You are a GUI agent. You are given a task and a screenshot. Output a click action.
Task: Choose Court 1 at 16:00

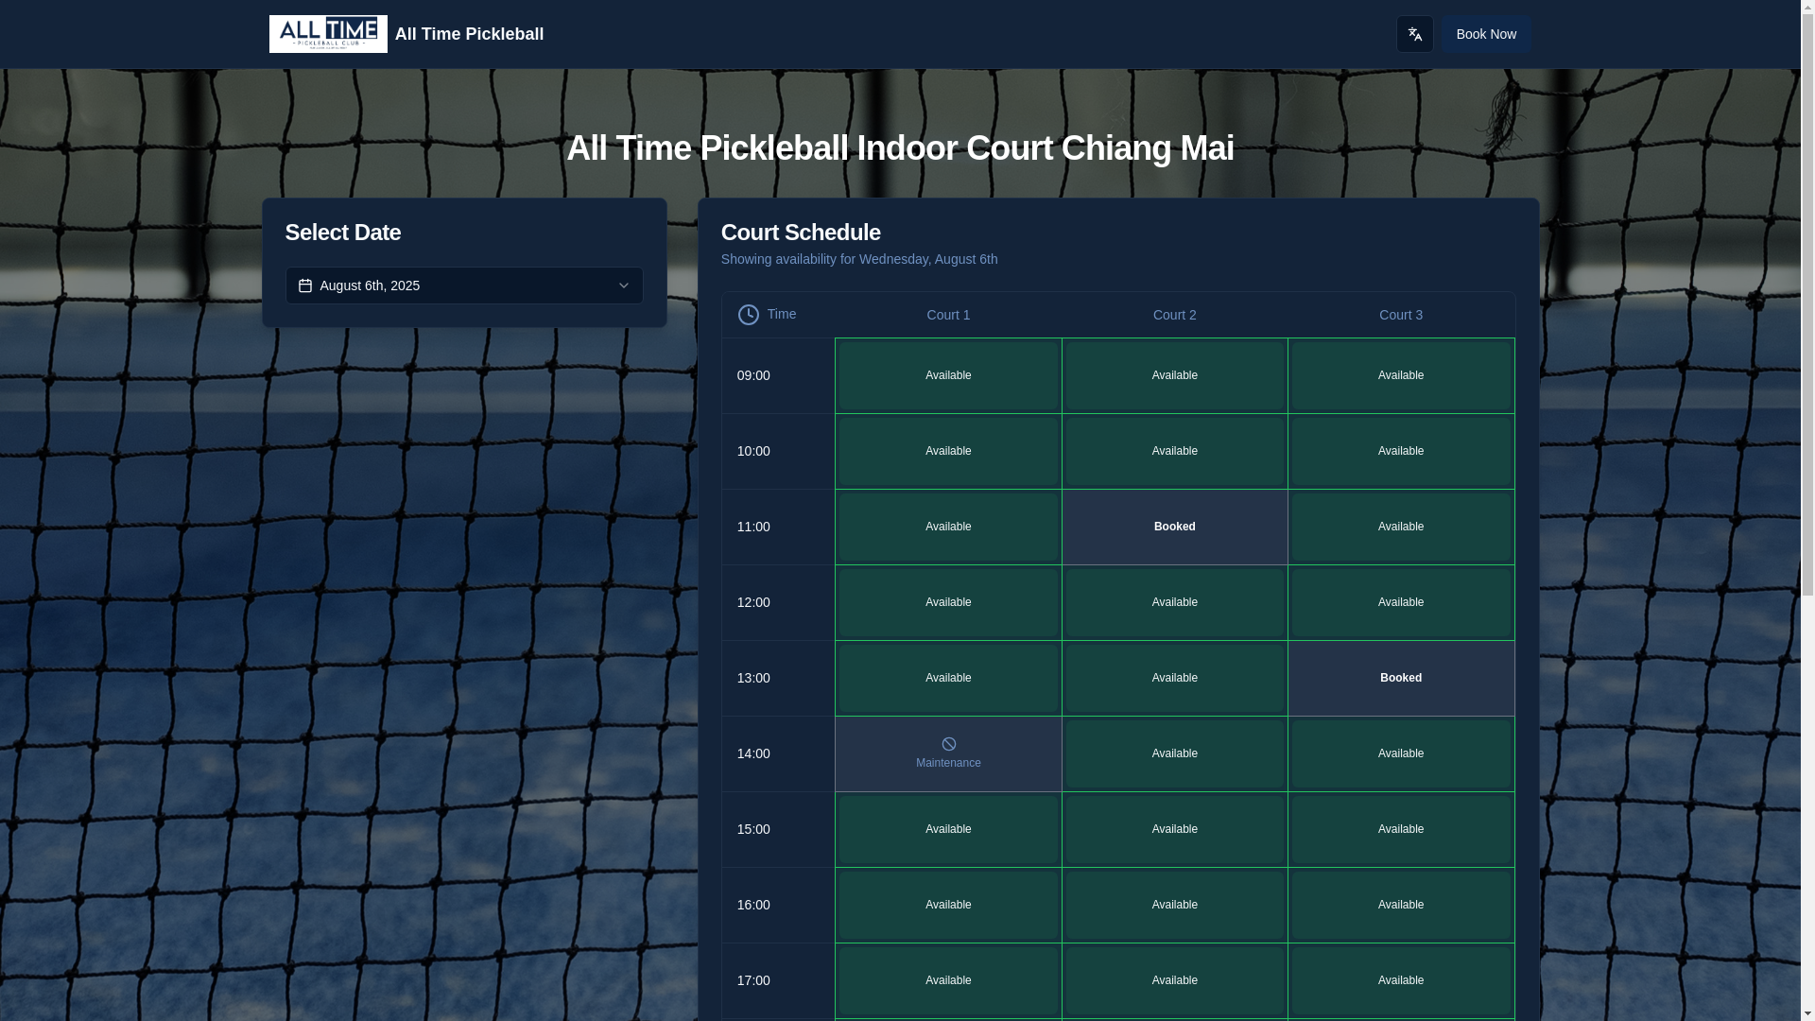[948, 905]
